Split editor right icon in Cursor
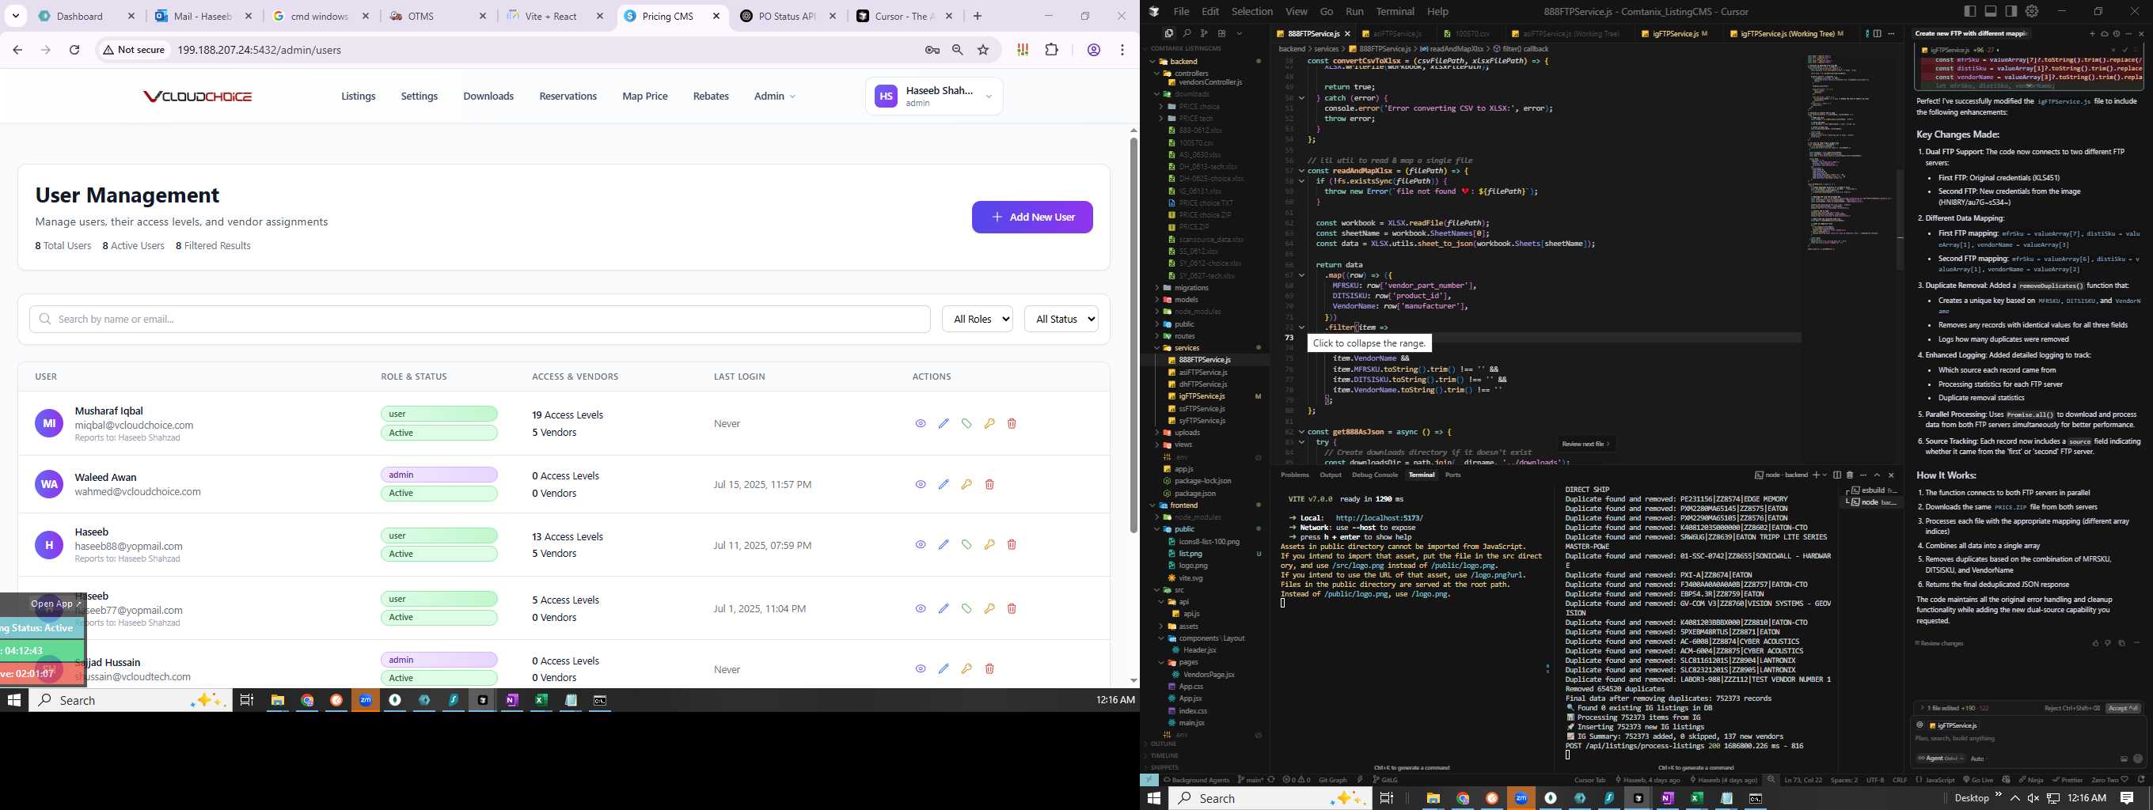Screen dimensions: 2153x810 [1878, 33]
